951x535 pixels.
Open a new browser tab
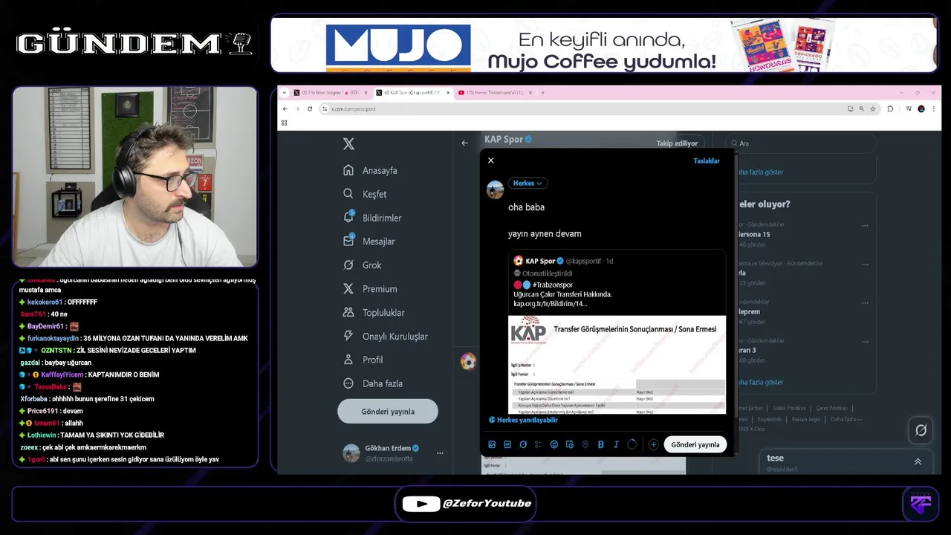[x=542, y=93]
